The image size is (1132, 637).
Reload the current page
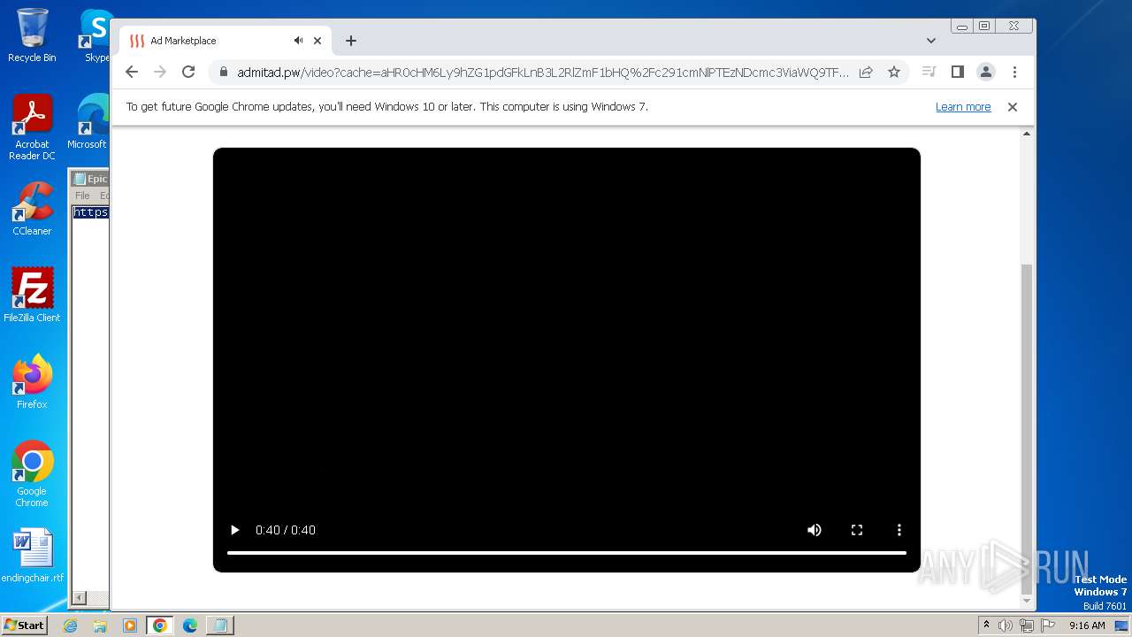click(x=188, y=73)
